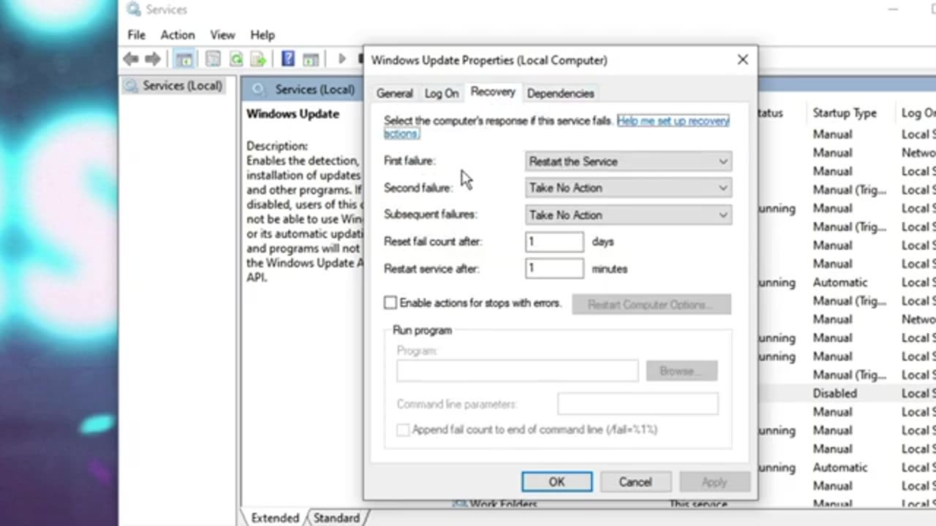Open the Action menu
The image size is (936, 526).
tap(178, 34)
